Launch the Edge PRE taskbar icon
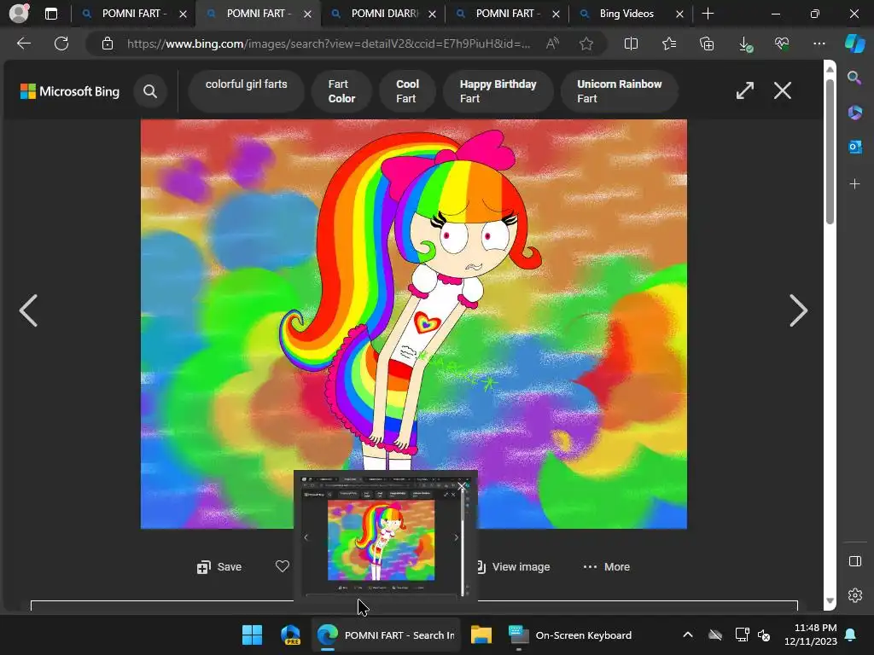 point(290,635)
